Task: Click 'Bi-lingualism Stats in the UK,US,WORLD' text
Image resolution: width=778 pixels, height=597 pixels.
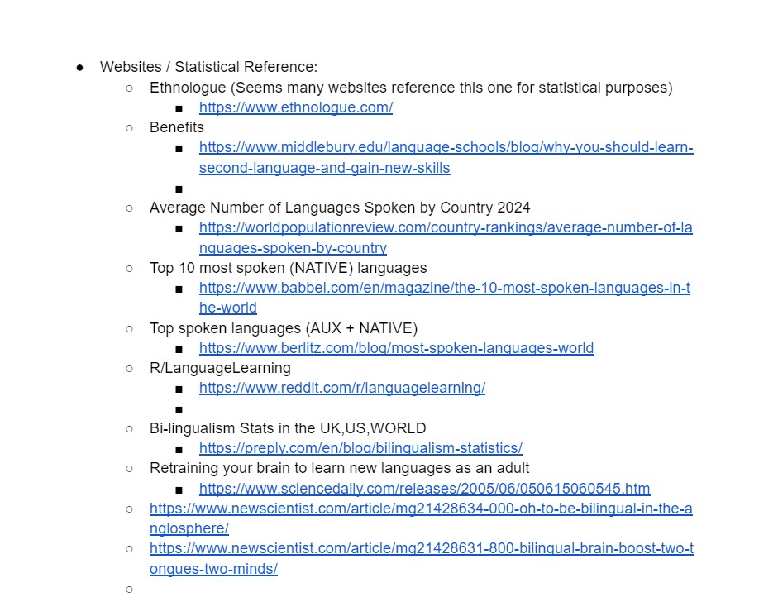Action: coord(288,427)
